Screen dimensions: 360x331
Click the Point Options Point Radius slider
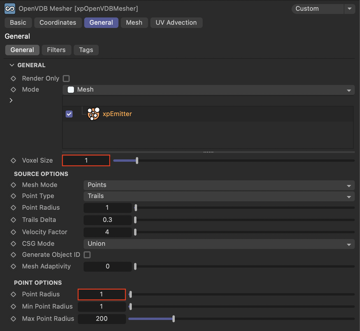pos(242,294)
